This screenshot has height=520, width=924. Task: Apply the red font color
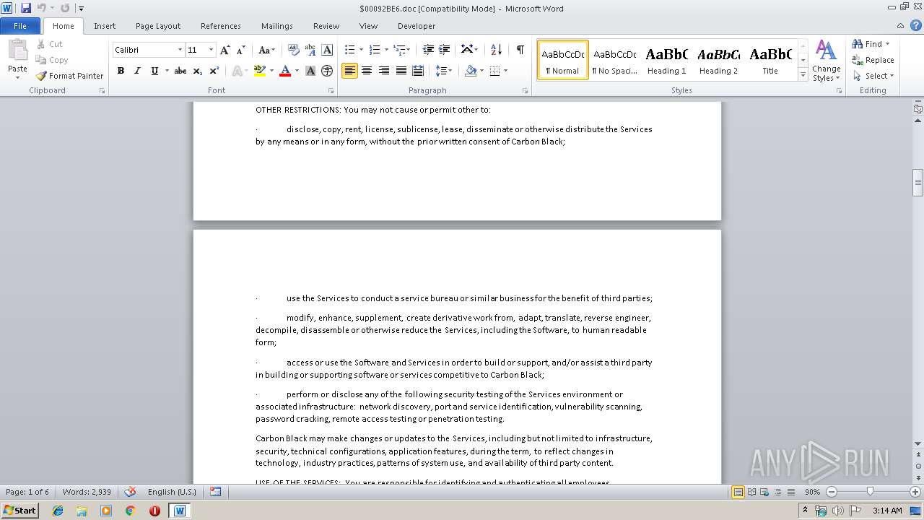click(x=285, y=71)
